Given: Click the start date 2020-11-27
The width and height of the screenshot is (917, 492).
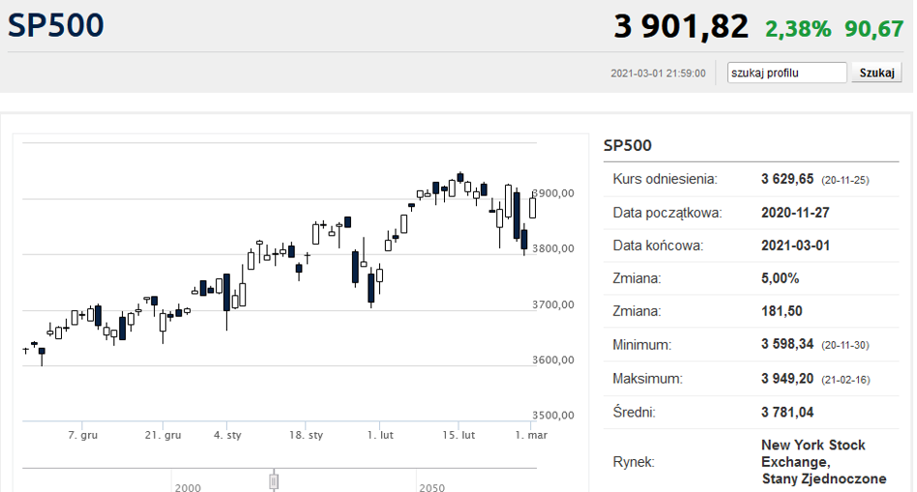Looking at the screenshot, I should [x=795, y=213].
